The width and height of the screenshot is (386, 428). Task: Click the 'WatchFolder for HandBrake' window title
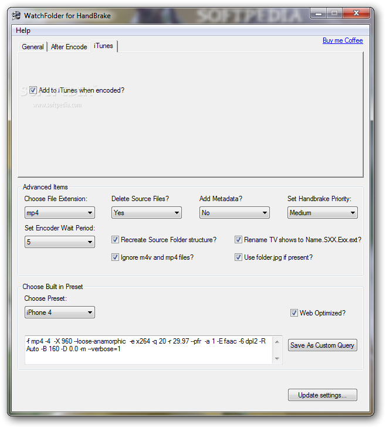[x=67, y=16]
